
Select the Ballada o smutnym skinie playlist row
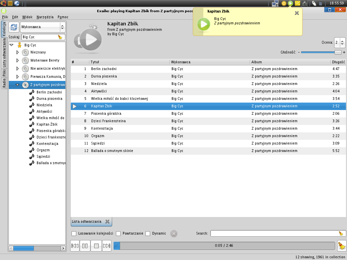click(x=208, y=151)
